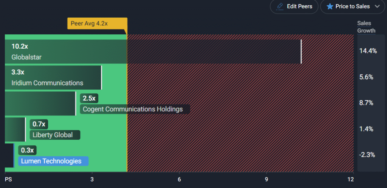Click the Liberty Global label
Viewport: 387px width, 188px height.
[x=55, y=135]
